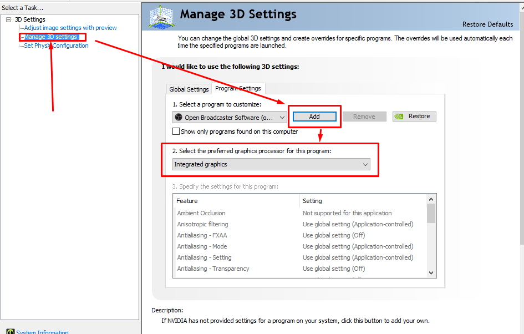Switch to the Global Settings tab
Viewport: 524px width, 334px height.
point(189,89)
